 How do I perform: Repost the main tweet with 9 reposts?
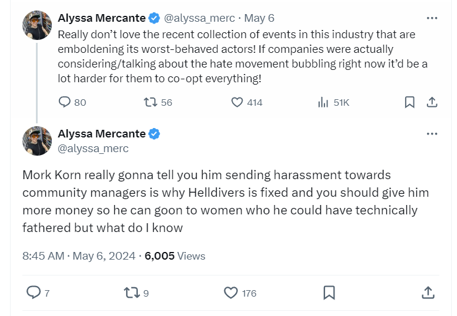click(134, 292)
